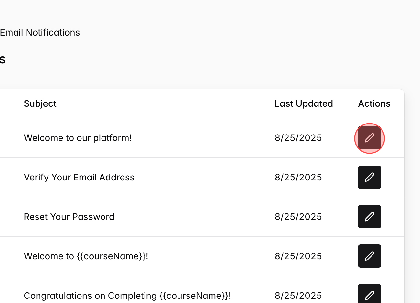Viewport: 420px width, 303px height.
Task: Edit the 'Congratulations on Completing' template
Action: [369, 294]
